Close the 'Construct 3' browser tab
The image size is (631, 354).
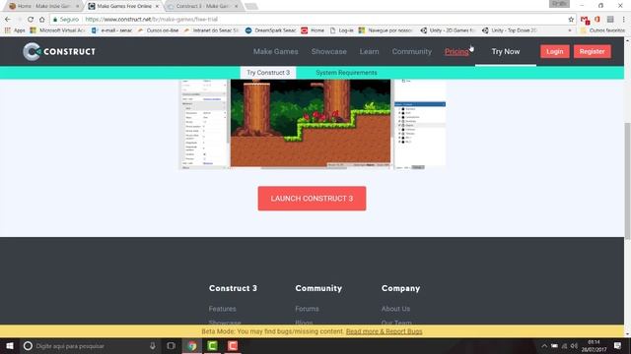pyautogui.click(x=236, y=6)
